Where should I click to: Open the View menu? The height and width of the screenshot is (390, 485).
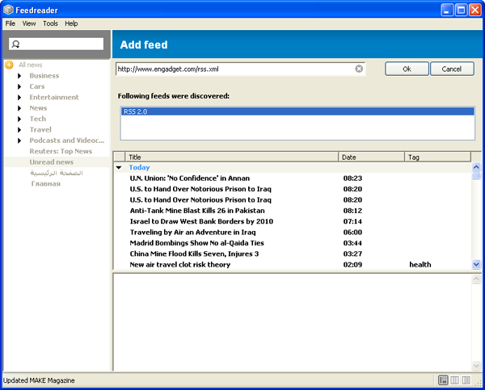[29, 23]
